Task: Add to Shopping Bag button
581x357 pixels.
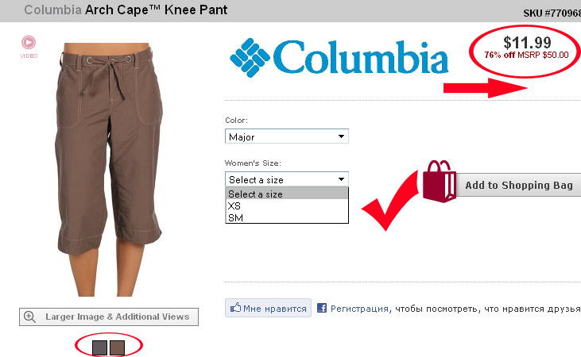Action: (x=518, y=185)
